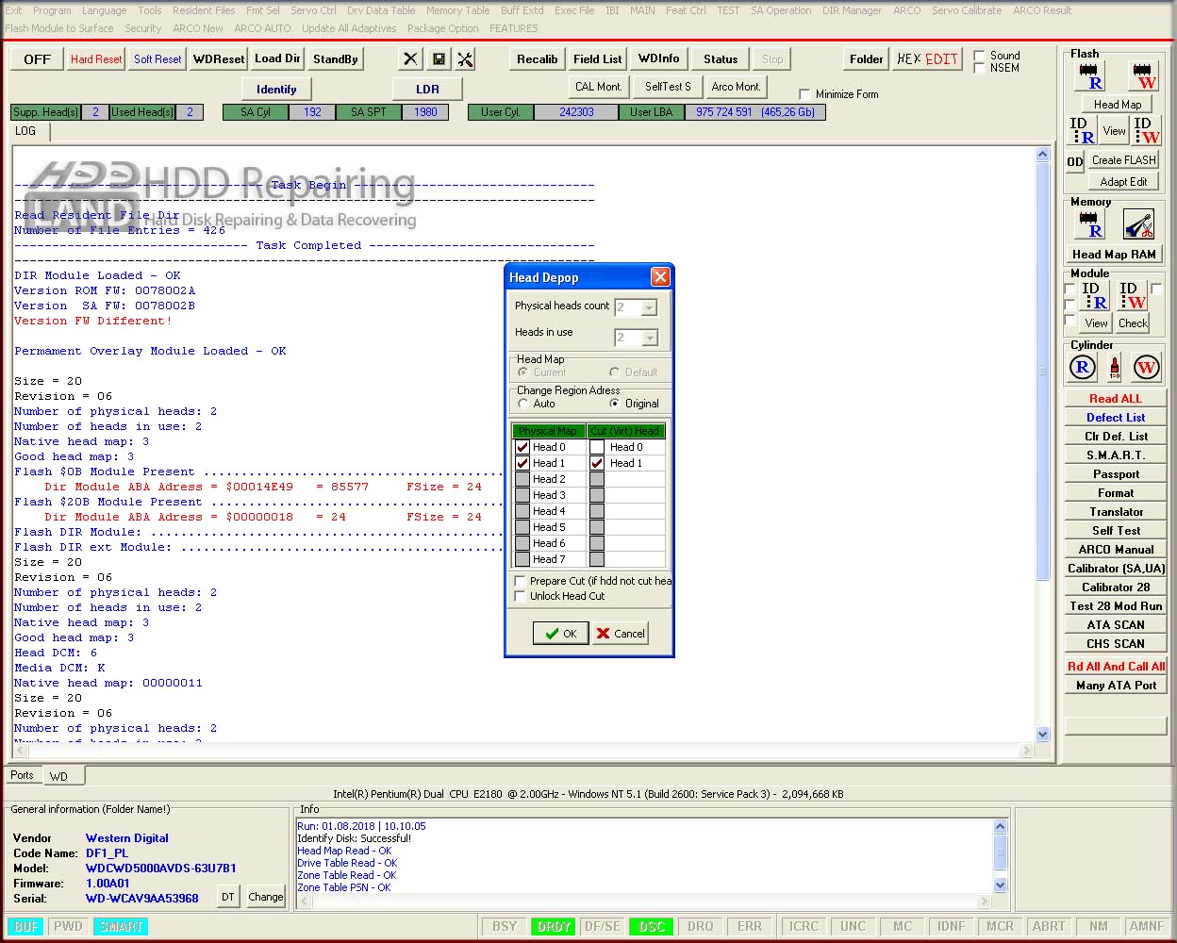Click the LDR button
This screenshot has width=1177, height=943.
pyautogui.click(x=427, y=90)
